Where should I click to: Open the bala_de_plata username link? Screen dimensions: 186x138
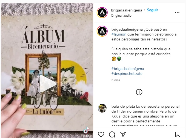(x=123, y=107)
